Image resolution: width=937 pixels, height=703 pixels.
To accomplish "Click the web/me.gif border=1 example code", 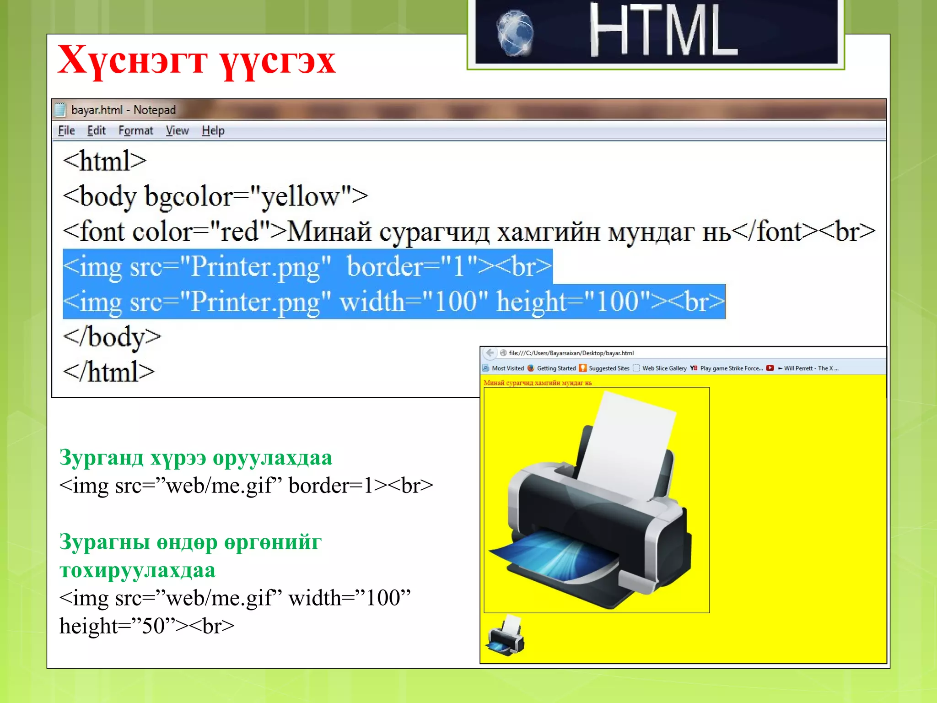I will 246,486.
